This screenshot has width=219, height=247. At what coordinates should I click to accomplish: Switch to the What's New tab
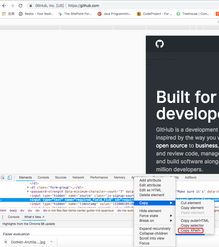tap(33, 217)
